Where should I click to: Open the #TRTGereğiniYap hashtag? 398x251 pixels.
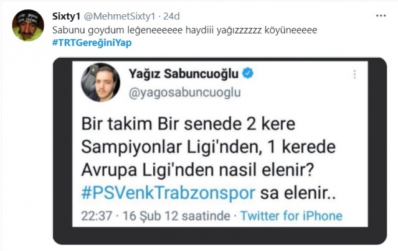pos(92,42)
